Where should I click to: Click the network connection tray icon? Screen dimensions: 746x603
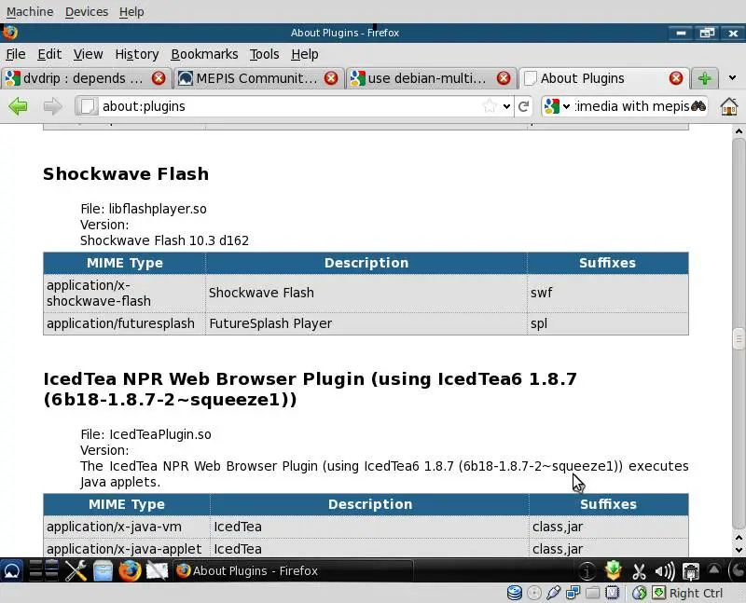click(x=690, y=570)
